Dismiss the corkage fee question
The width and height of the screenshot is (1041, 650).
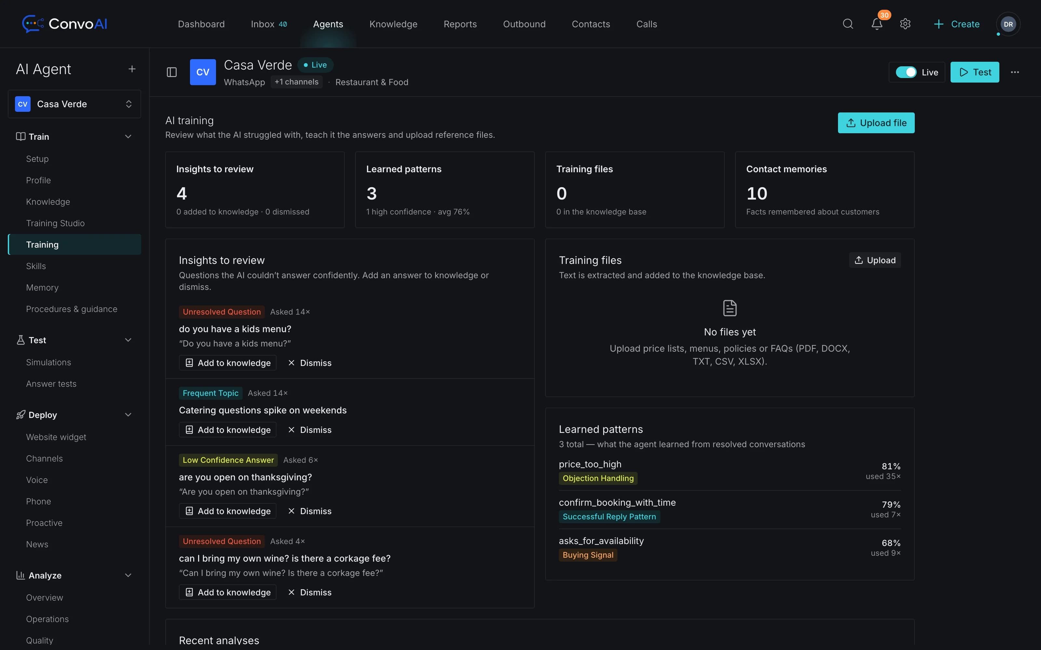click(310, 592)
